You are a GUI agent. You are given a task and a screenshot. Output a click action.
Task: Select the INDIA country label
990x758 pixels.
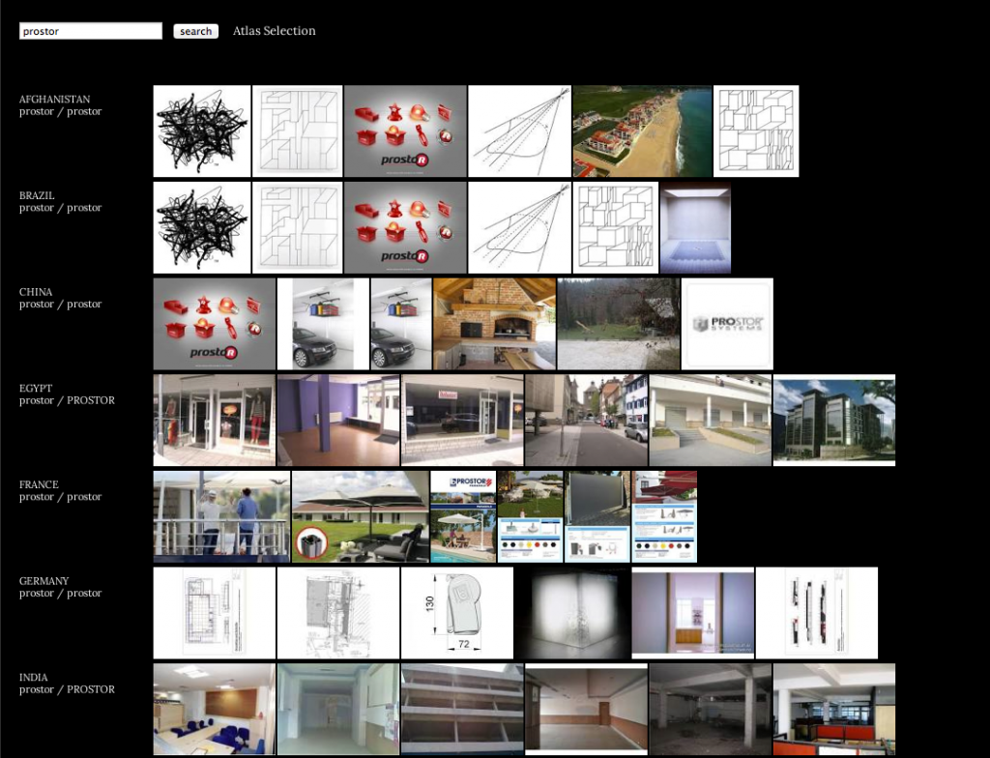[x=34, y=677]
